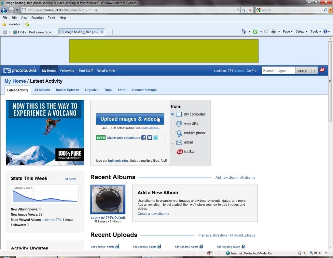Click the mobile icon after first upload's delete
This screenshot has height=258, width=333.
(118, 247)
